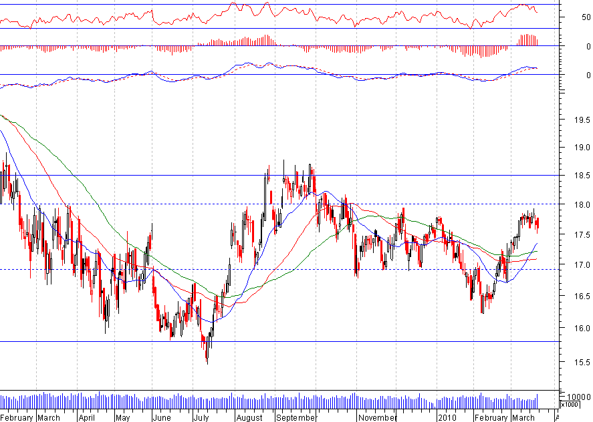Image resolution: width=593 pixels, height=422 pixels.
Task: Click the 50 label on oscillator scale
Action: coord(586,17)
